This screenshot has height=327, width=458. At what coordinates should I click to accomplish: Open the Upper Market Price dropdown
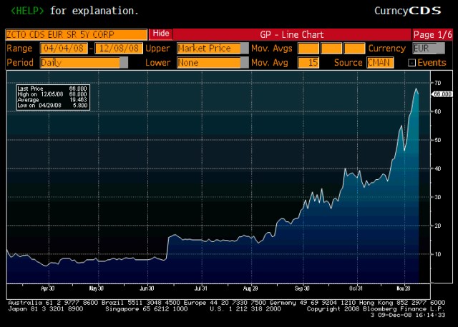coord(213,49)
